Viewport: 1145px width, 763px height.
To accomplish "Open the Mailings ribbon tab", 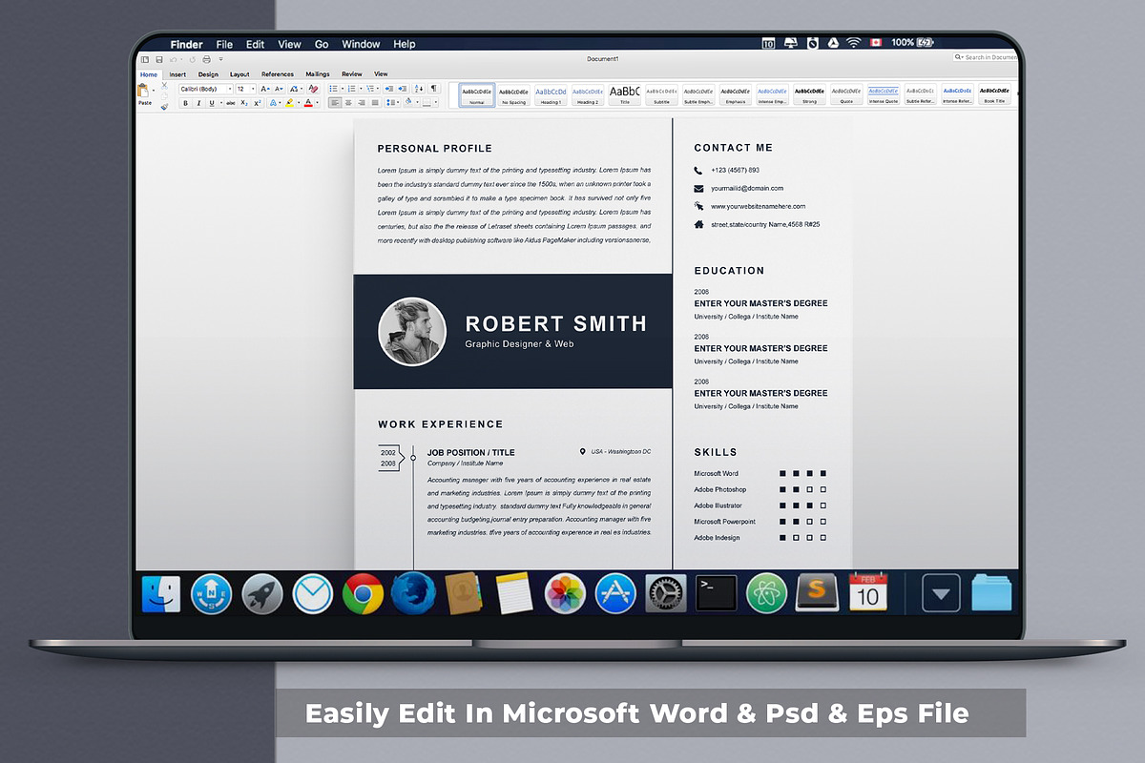I will (318, 74).
